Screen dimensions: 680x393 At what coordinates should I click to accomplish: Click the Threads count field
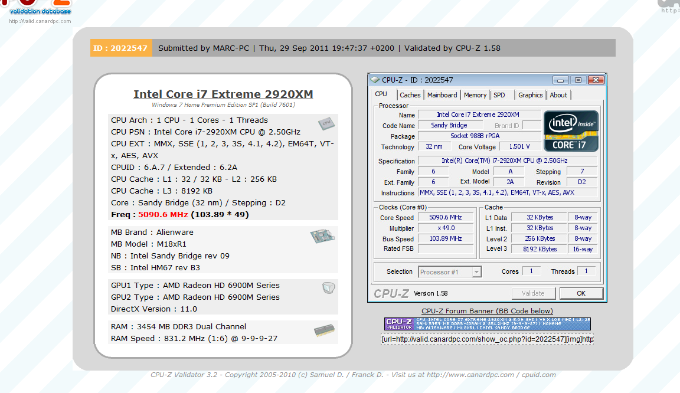coord(586,271)
